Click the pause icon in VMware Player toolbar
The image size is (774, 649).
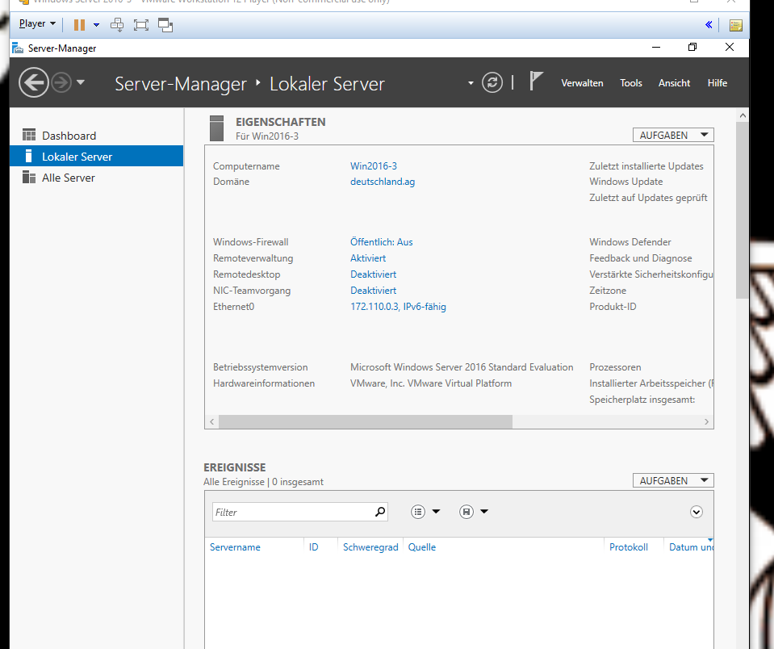point(79,24)
